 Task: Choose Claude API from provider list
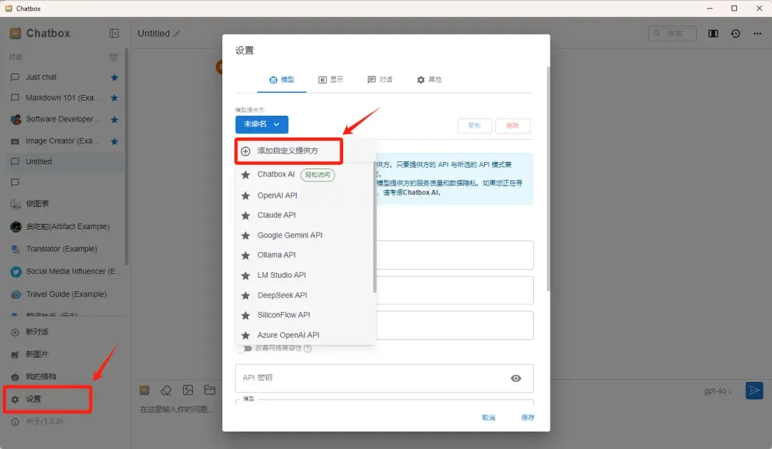coord(305,216)
